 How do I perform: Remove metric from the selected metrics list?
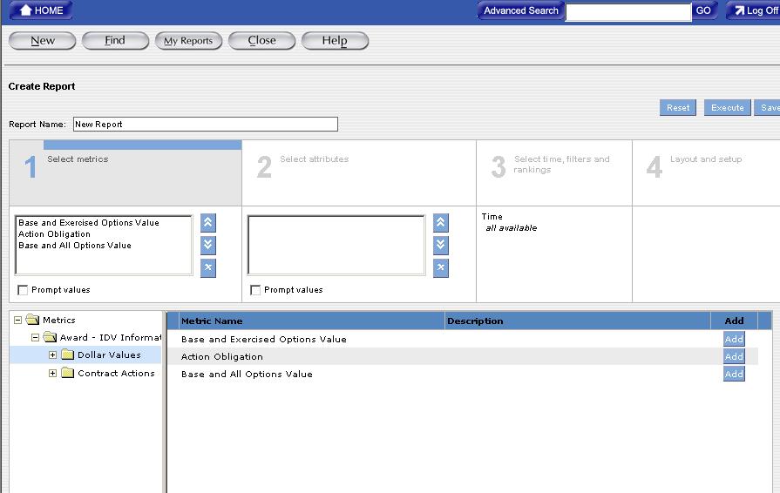(208, 268)
